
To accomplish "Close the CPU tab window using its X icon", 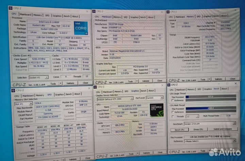I will tap(87, 12).
